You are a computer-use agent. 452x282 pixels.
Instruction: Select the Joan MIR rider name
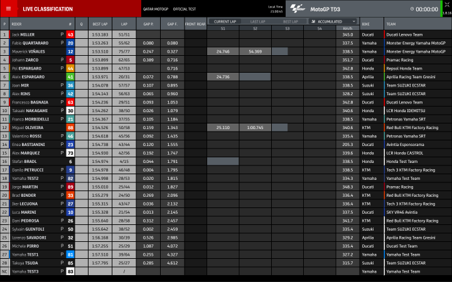[x=19, y=85]
